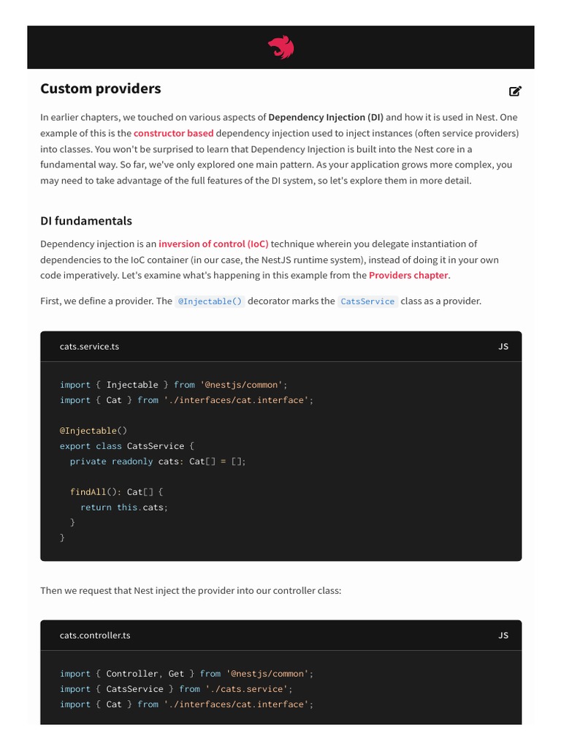561x749 pixels.
Task: Click the "findAll(): Cat[]" line in the code
Action: click(x=117, y=492)
